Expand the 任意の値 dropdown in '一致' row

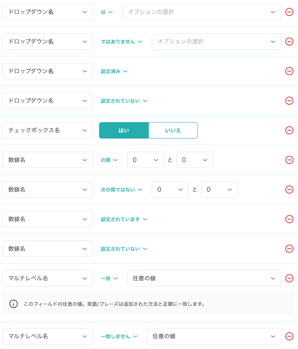(x=204, y=278)
